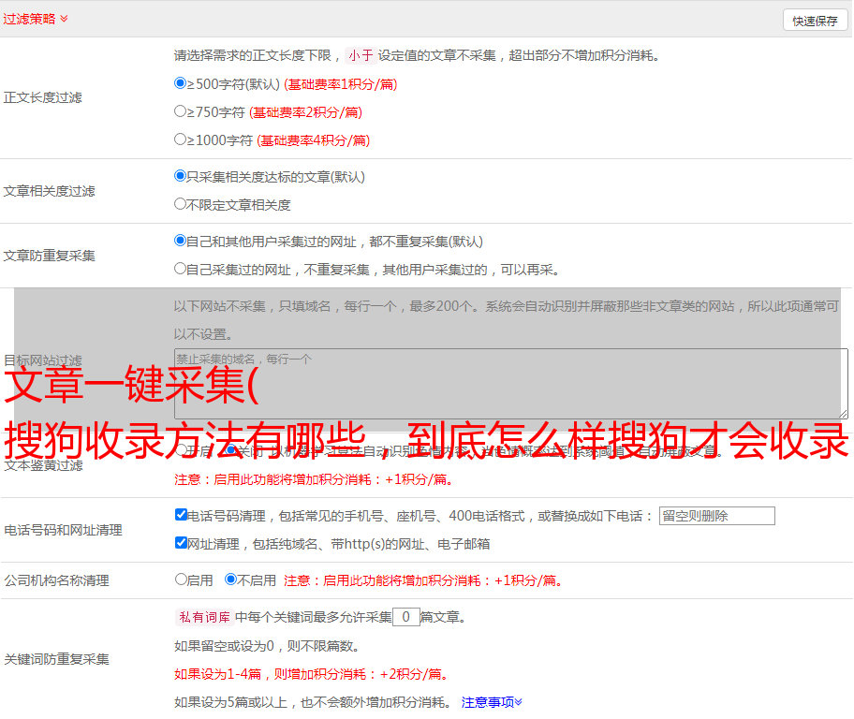Click the 正文长度过滤 label
854x719 pixels.
point(43,97)
